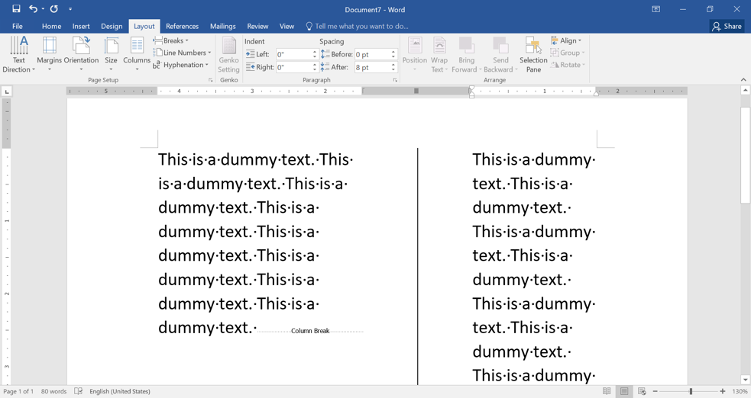Switch to Web Layout view
Image resolution: width=751 pixels, height=398 pixels.
642,391
